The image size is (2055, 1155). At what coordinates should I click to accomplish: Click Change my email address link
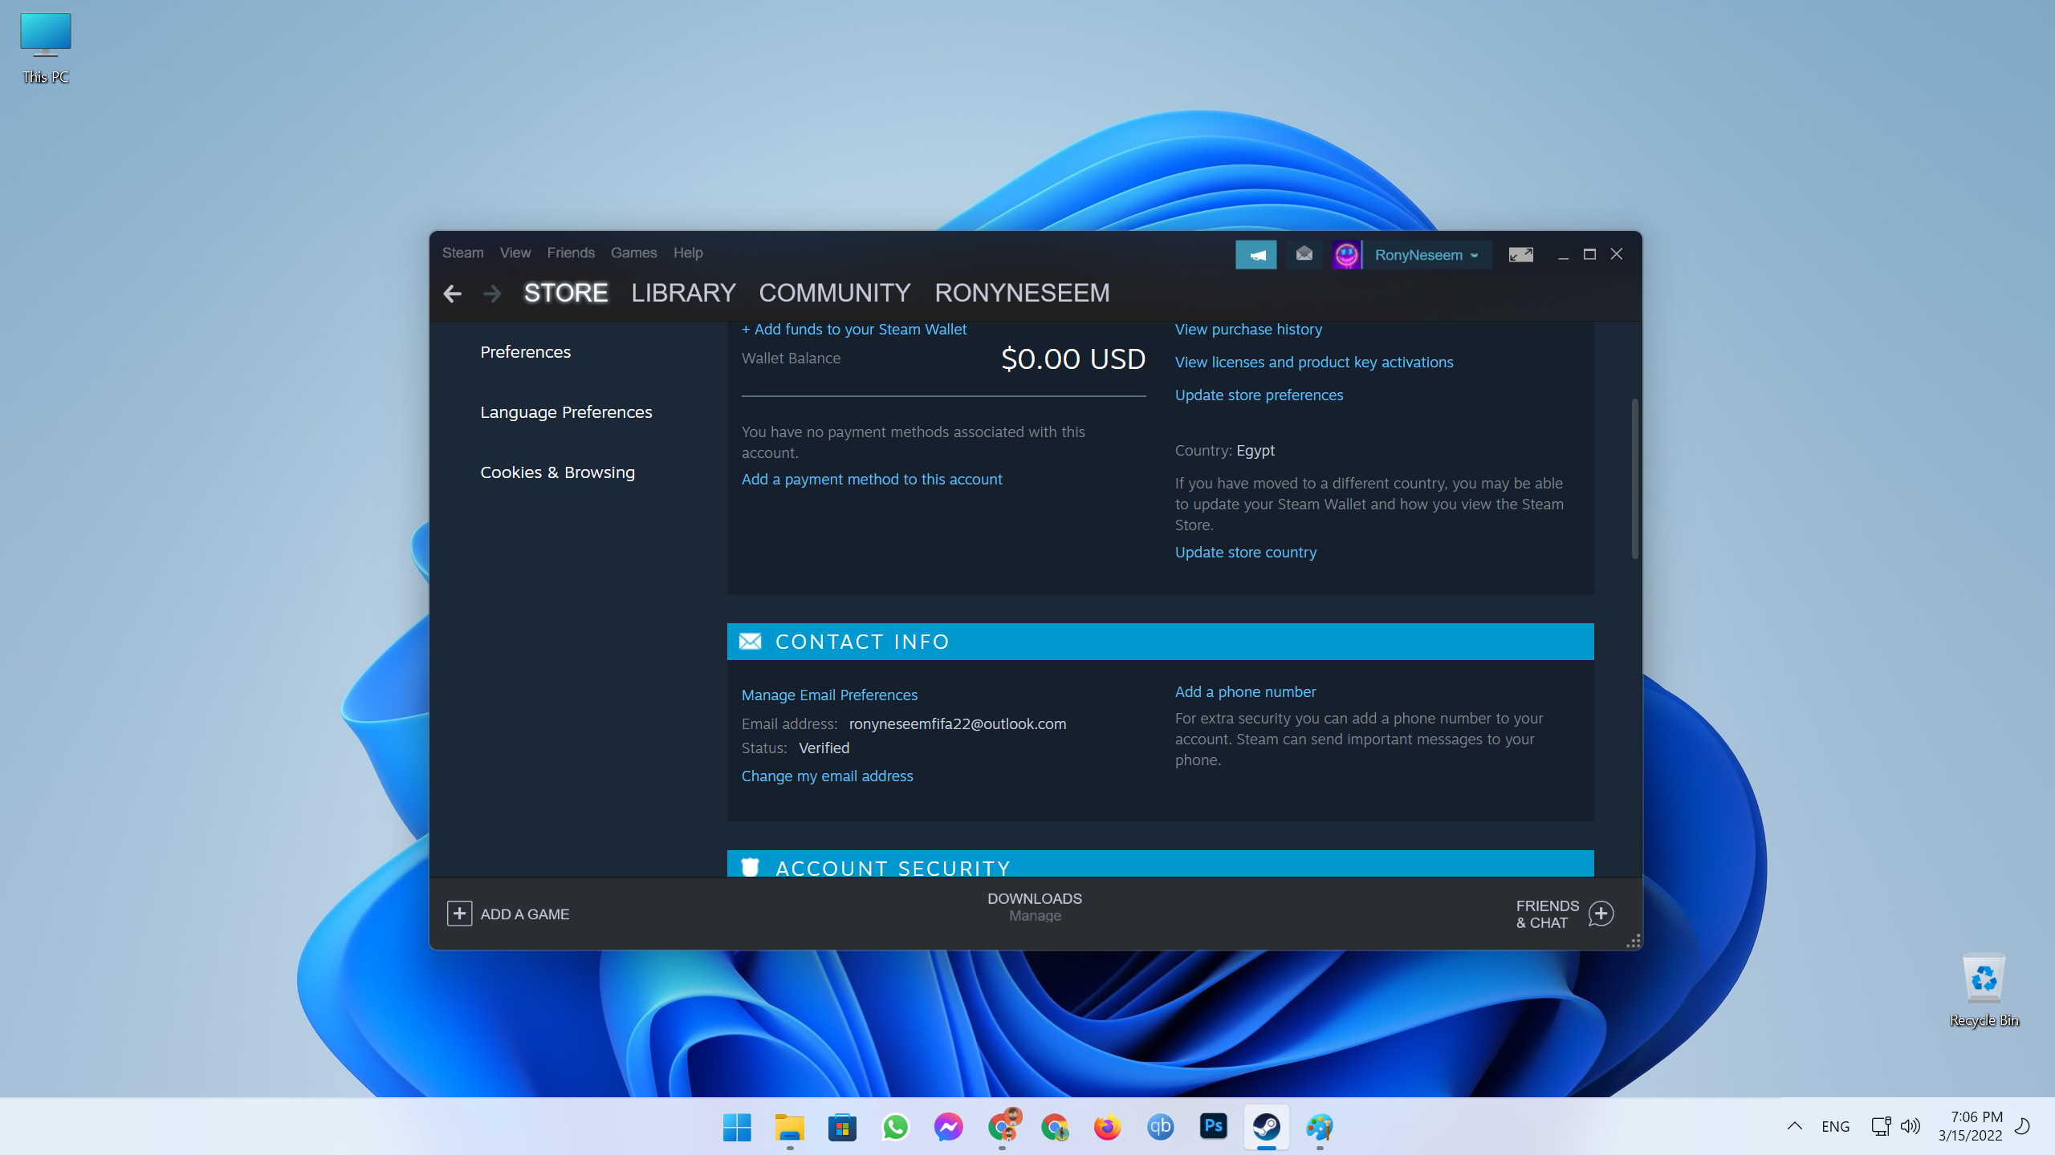(x=827, y=776)
